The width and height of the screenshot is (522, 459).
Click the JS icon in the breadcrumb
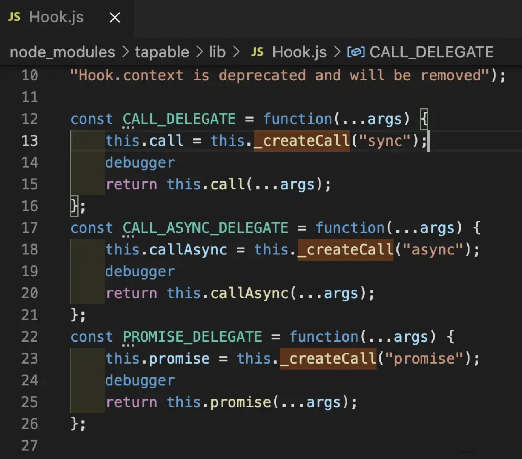(257, 52)
